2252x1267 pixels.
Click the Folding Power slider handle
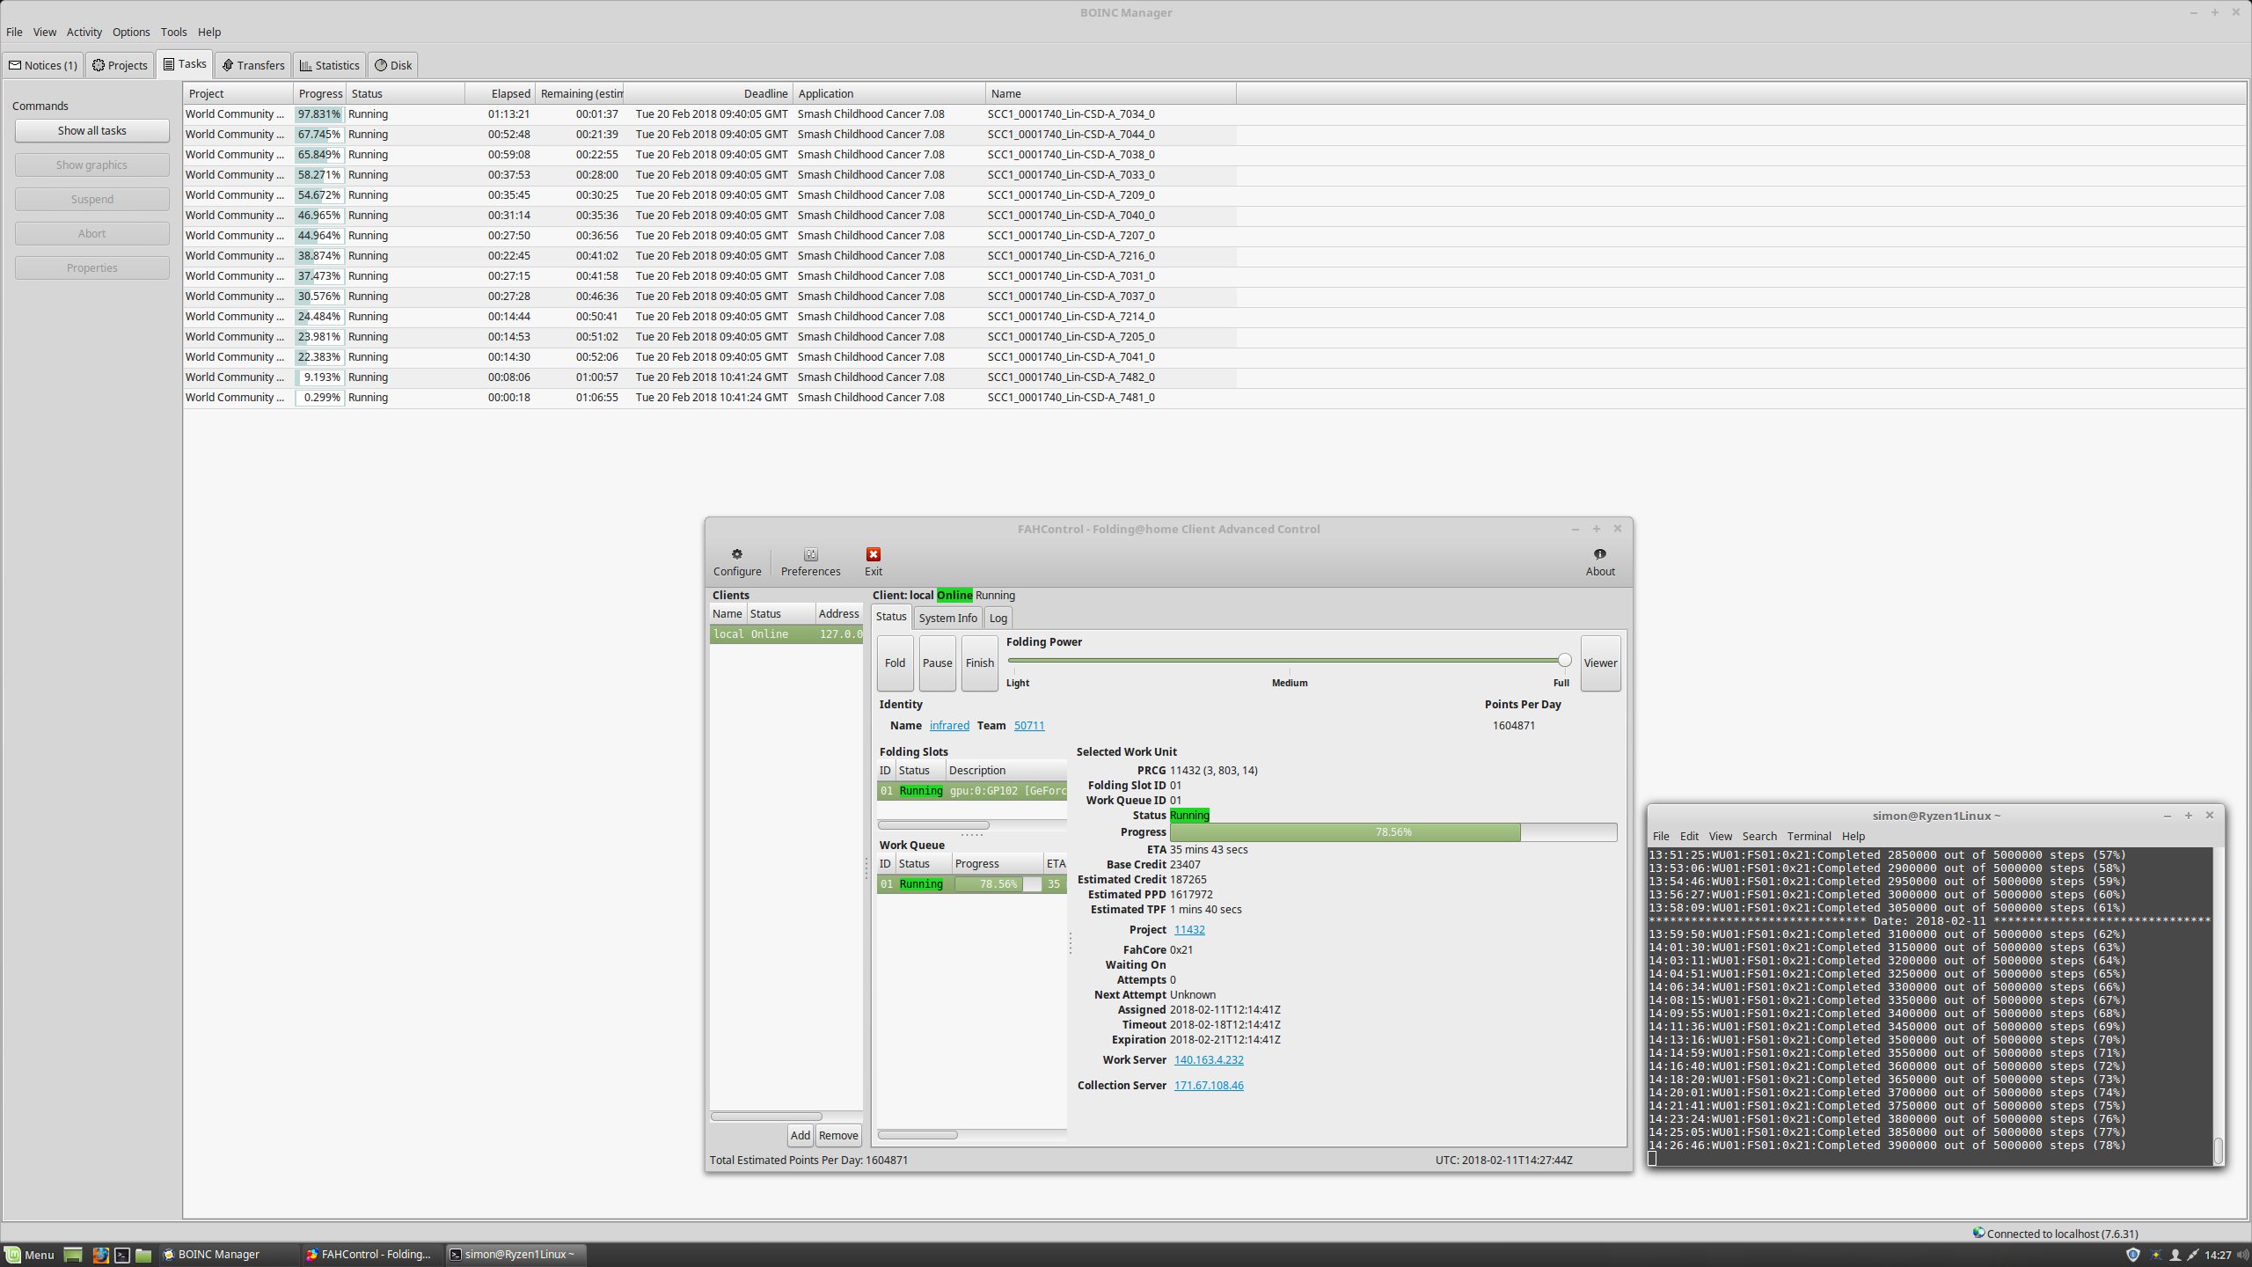1564,660
